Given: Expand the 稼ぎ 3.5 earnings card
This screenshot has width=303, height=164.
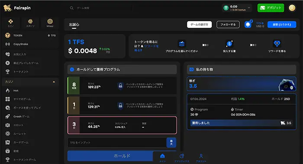Looking at the screenshot, I should click(x=242, y=84).
